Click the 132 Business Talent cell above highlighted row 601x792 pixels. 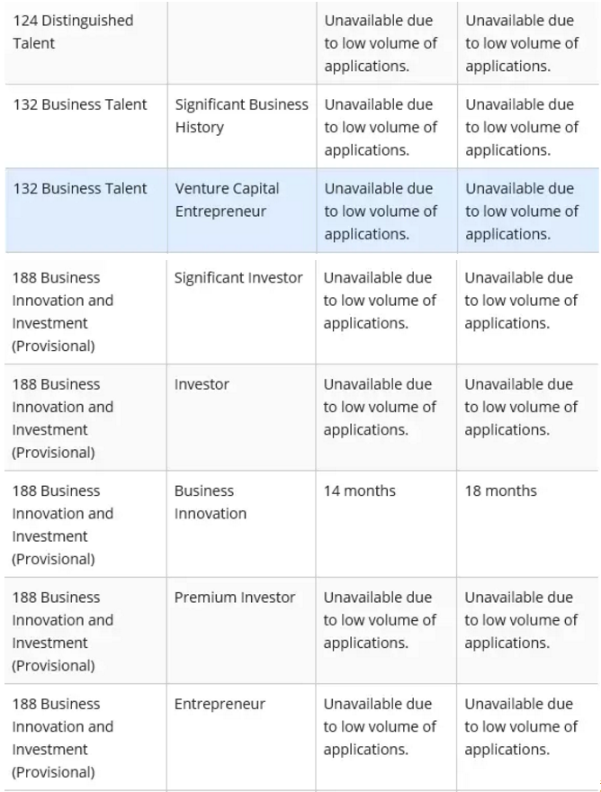[x=85, y=126]
